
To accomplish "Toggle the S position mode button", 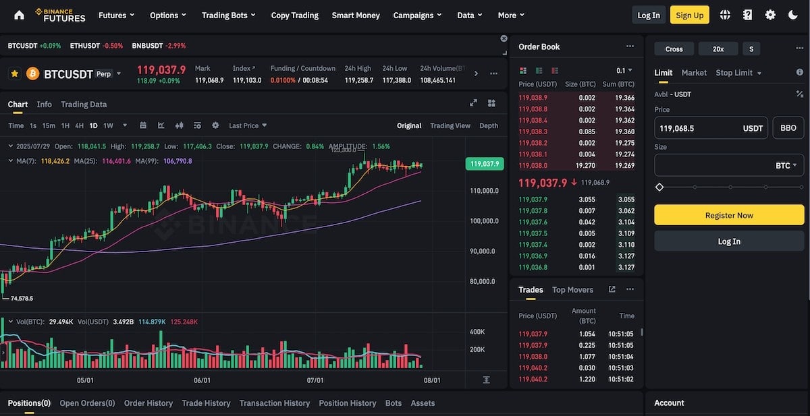I will coord(751,49).
